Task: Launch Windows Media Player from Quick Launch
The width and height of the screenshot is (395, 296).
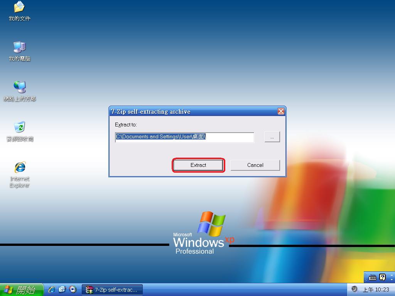Action: [x=73, y=289]
